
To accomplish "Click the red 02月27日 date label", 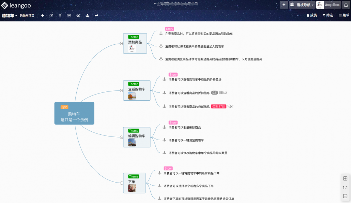I will pos(218,106).
